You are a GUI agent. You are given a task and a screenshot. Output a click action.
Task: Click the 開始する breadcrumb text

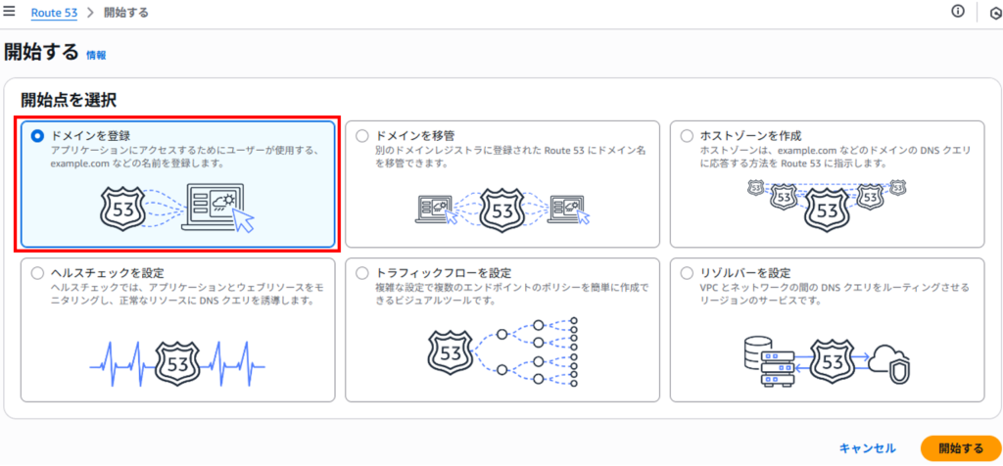[126, 12]
